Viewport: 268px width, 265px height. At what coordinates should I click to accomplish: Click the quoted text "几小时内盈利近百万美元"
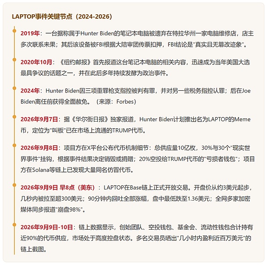click(x=211, y=238)
